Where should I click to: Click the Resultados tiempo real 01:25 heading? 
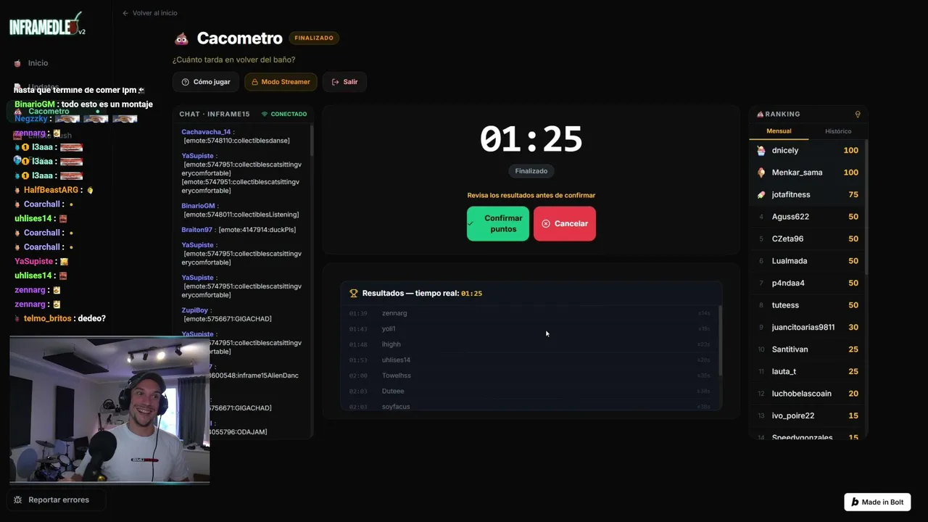pyautogui.click(x=422, y=294)
